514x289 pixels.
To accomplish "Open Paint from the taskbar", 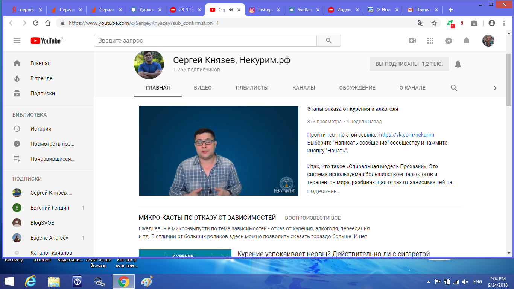I will pyautogui.click(x=147, y=281).
